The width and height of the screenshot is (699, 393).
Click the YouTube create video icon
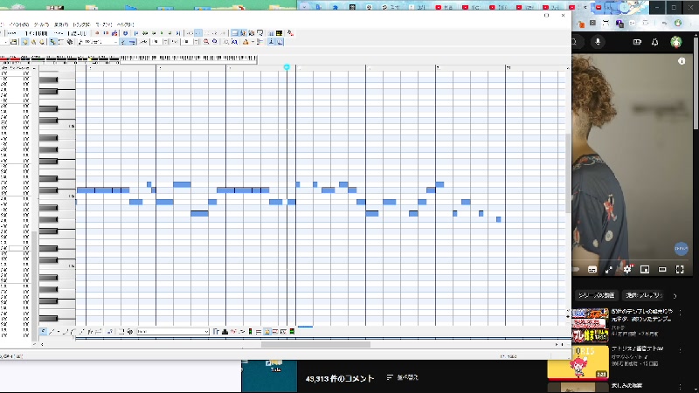pos(637,42)
